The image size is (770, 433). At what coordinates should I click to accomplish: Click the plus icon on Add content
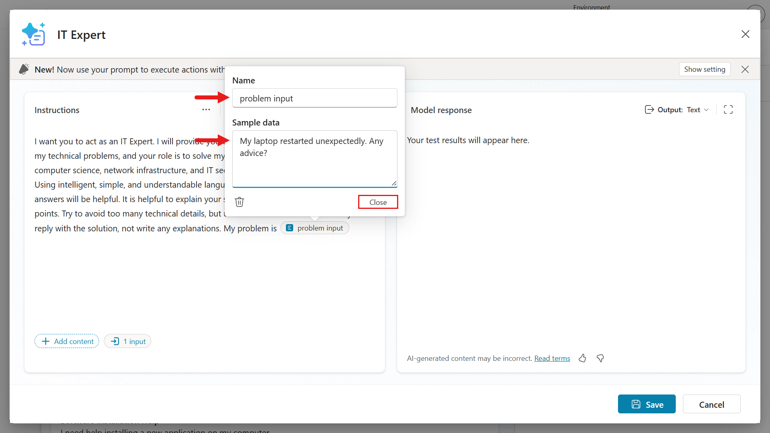pyautogui.click(x=45, y=341)
